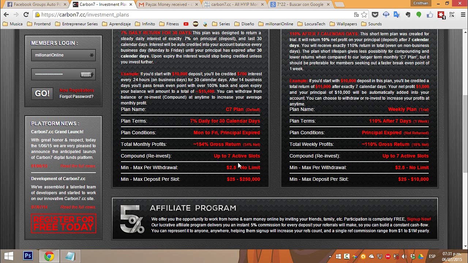Close the Payza Money received tab

(196, 4)
